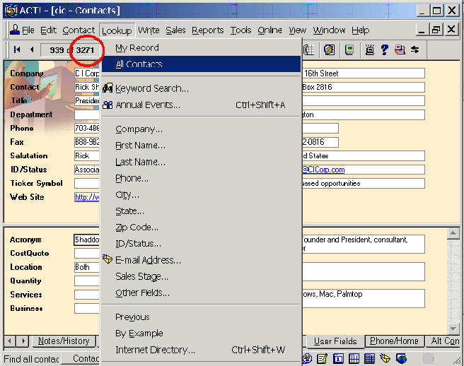
Task: Click the ACT! application icon in title bar
Action: click(11, 11)
